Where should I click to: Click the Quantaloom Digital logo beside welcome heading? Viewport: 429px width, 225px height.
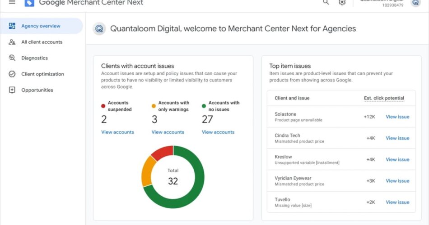(99, 29)
